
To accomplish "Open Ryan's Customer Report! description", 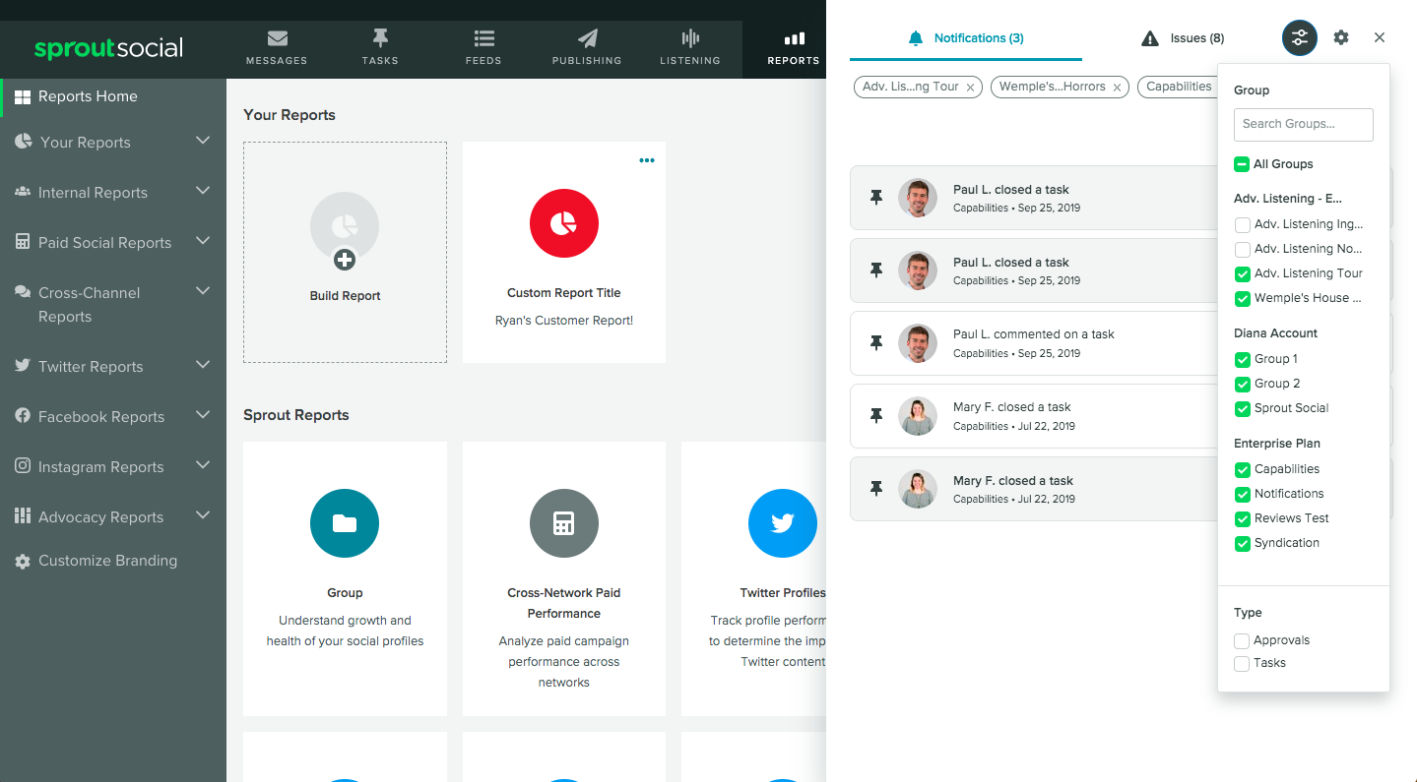I will (x=564, y=321).
